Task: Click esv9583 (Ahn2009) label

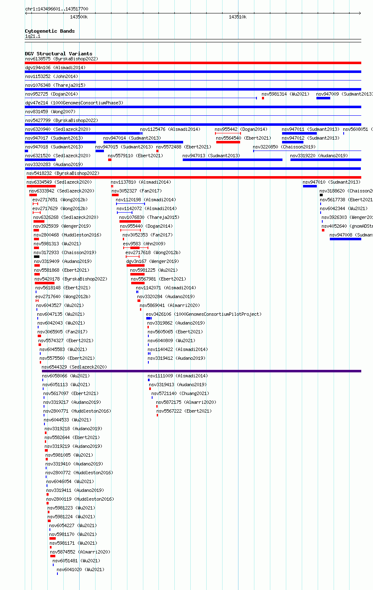Action: 145,244
